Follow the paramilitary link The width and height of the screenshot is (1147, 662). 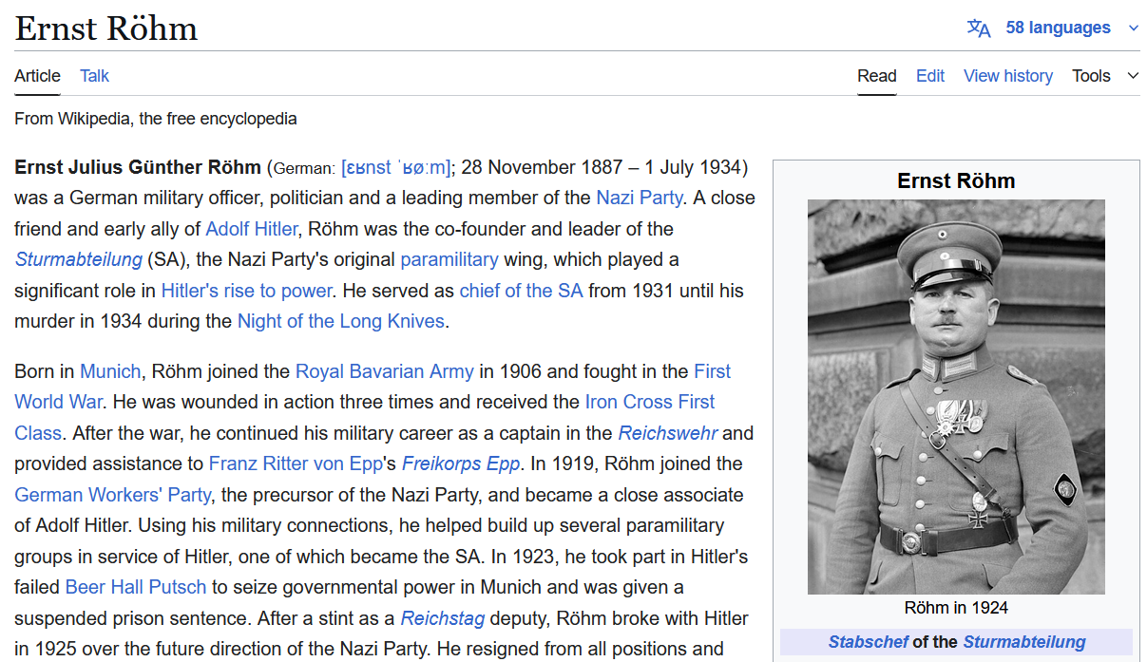[449, 259]
